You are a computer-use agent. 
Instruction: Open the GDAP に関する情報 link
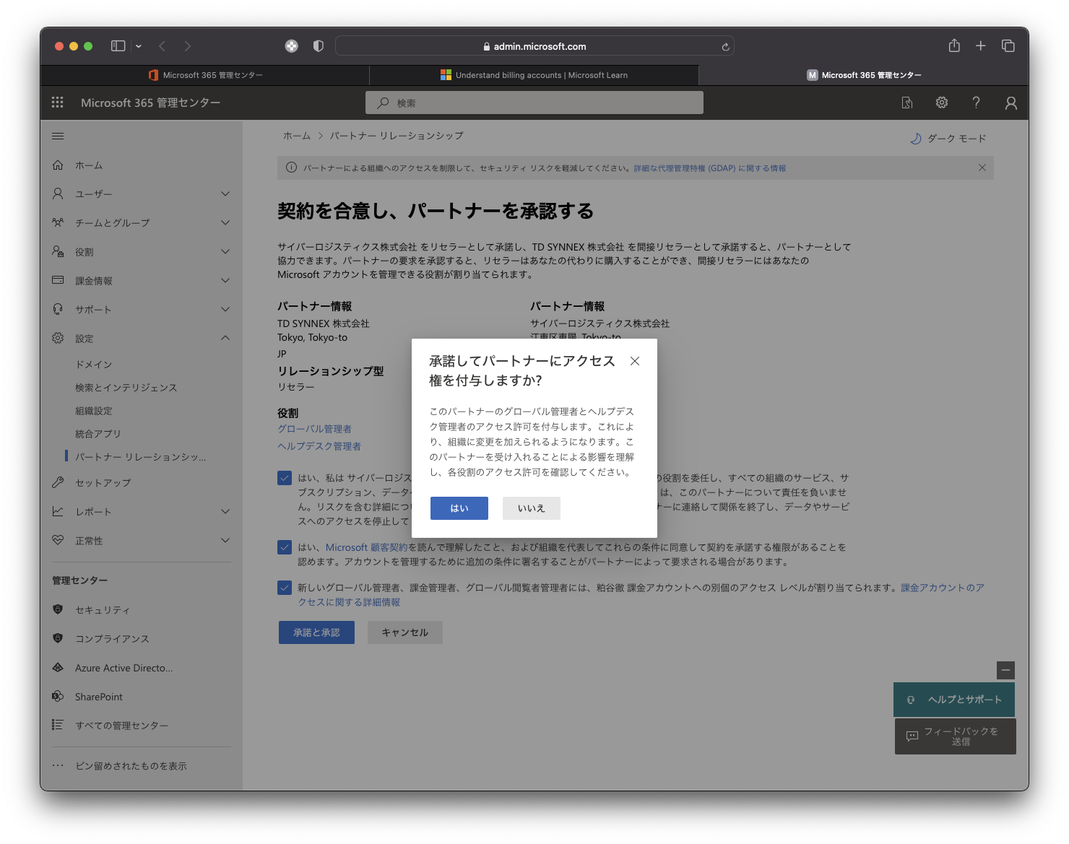[710, 168]
